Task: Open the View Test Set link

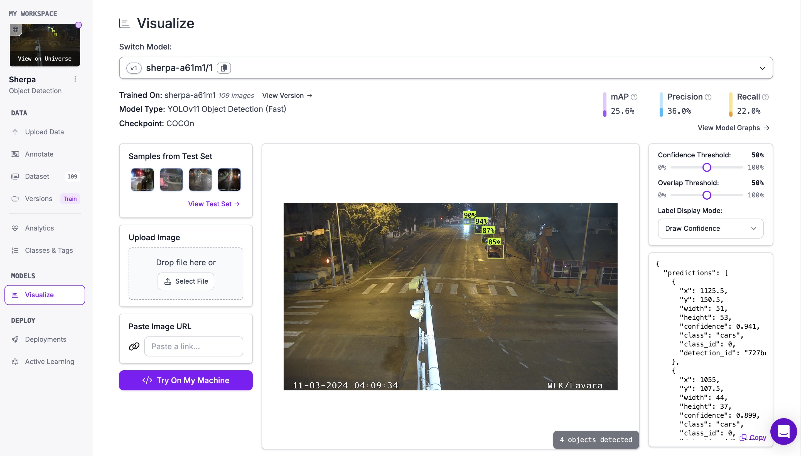Action: pyautogui.click(x=214, y=204)
